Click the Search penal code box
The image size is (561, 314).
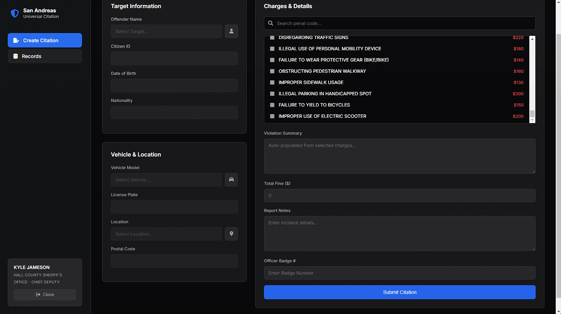click(400, 23)
